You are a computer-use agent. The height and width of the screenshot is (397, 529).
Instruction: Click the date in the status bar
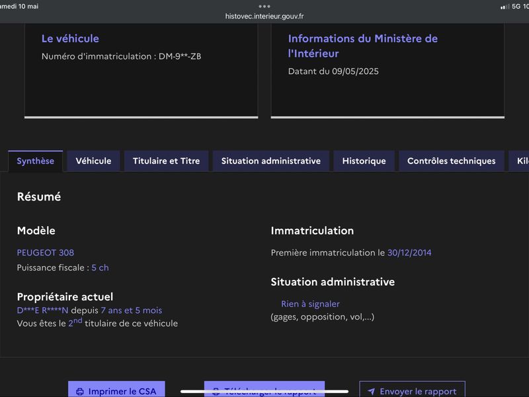(19, 7)
